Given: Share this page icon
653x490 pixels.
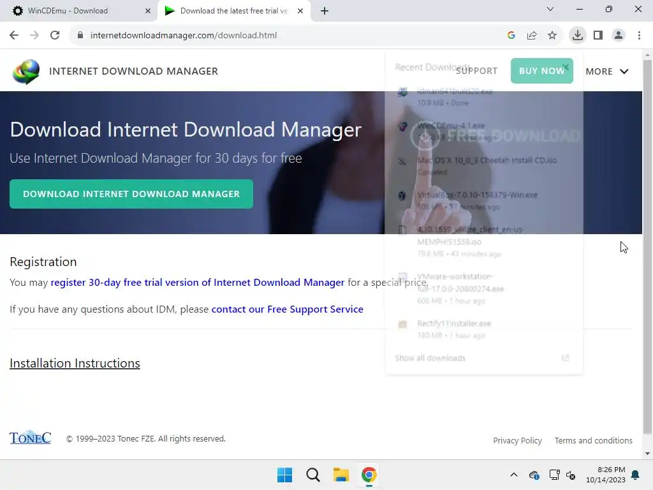Looking at the screenshot, I should pos(532,36).
